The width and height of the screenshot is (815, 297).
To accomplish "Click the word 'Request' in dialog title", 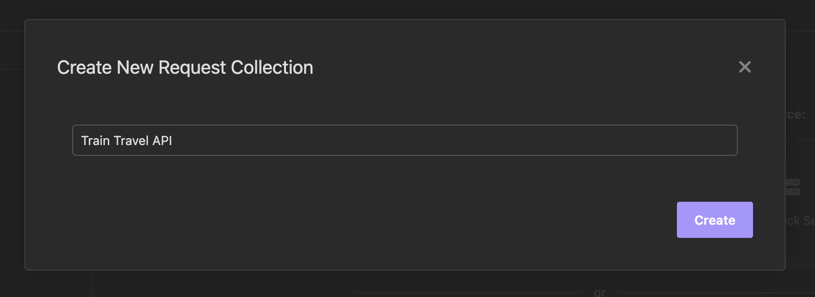I will point(192,67).
